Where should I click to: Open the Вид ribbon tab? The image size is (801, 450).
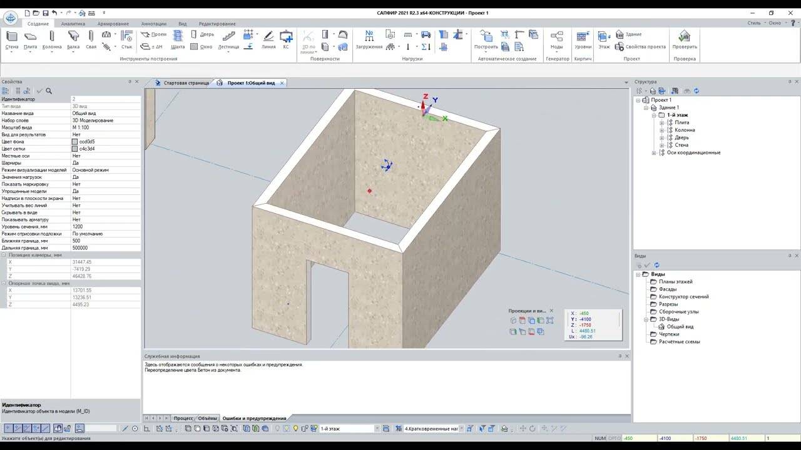pyautogui.click(x=183, y=23)
